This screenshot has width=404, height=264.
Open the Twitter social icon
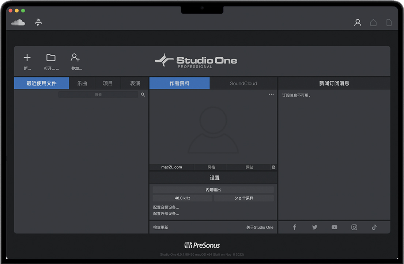(314, 227)
